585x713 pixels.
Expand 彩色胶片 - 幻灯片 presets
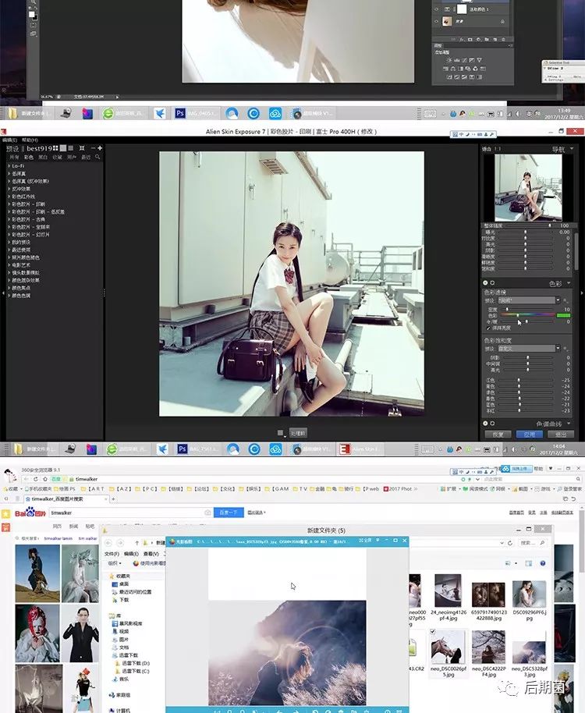point(9,235)
